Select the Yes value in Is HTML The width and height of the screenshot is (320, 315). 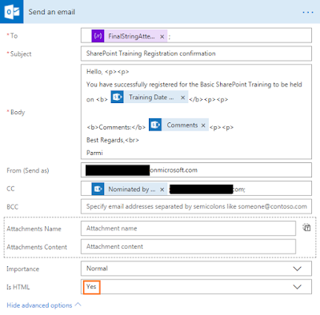[91, 287]
